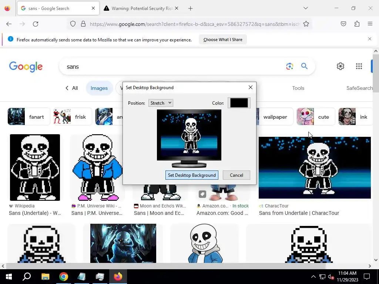Click the Firefox taskbar icon
The image size is (379, 284).
[118, 277]
